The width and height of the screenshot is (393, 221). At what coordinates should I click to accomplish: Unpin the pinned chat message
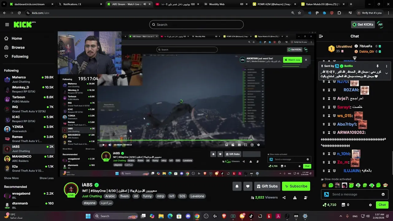coord(377,66)
